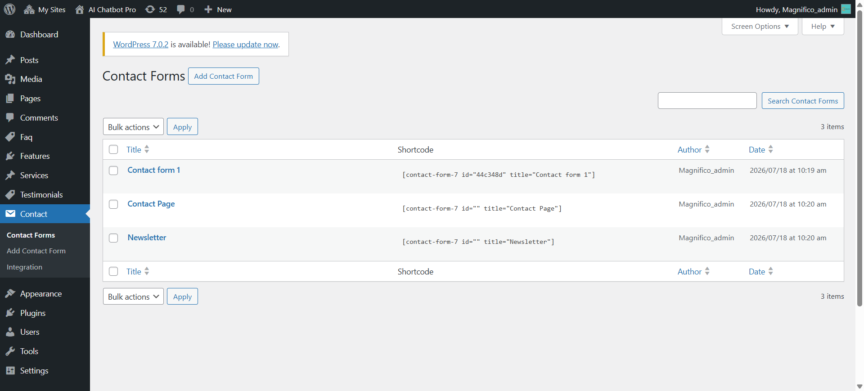Click the Media icon in sidebar
The image size is (864, 391).
tap(10, 79)
